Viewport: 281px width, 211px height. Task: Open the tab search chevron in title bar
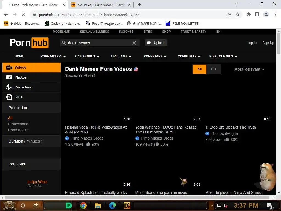[x=237, y=4]
